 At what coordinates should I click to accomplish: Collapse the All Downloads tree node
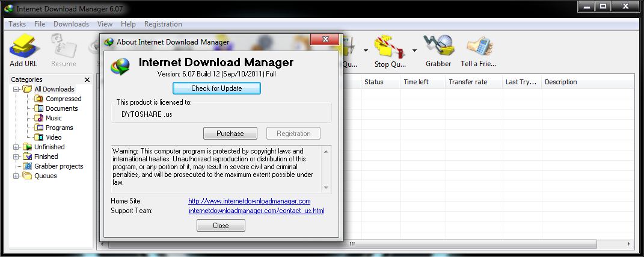click(x=16, y=89)
